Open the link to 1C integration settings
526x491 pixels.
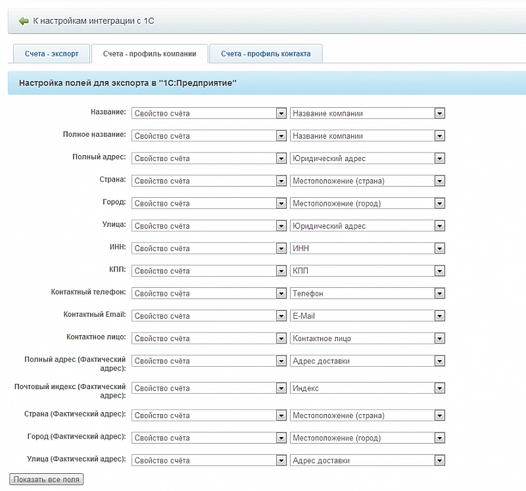(93, 21)
